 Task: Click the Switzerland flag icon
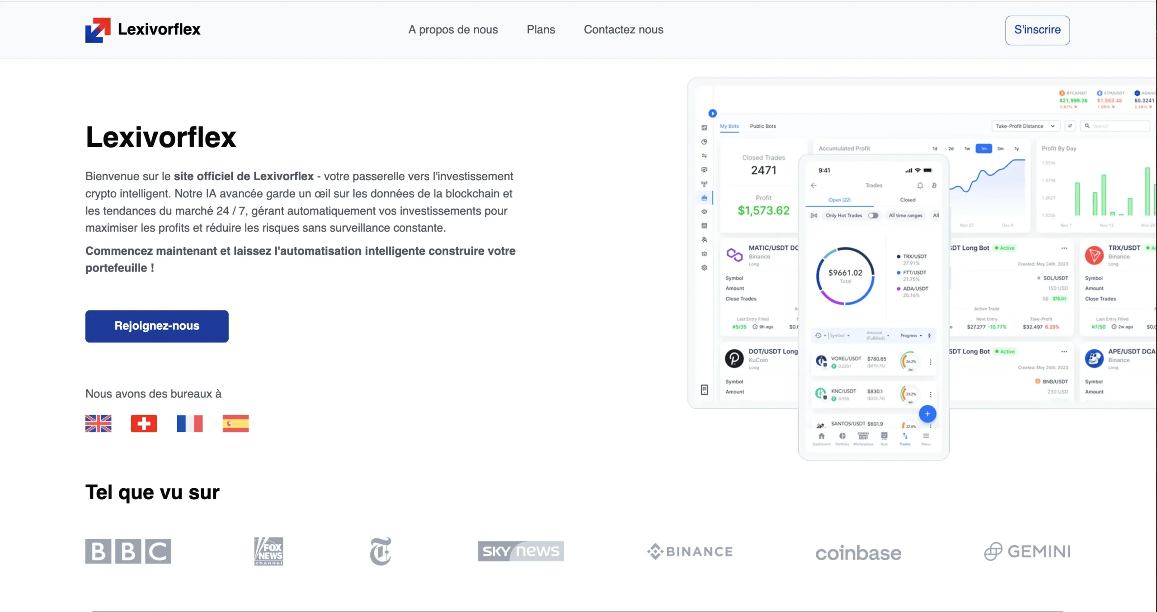click(x=144, y=424)
